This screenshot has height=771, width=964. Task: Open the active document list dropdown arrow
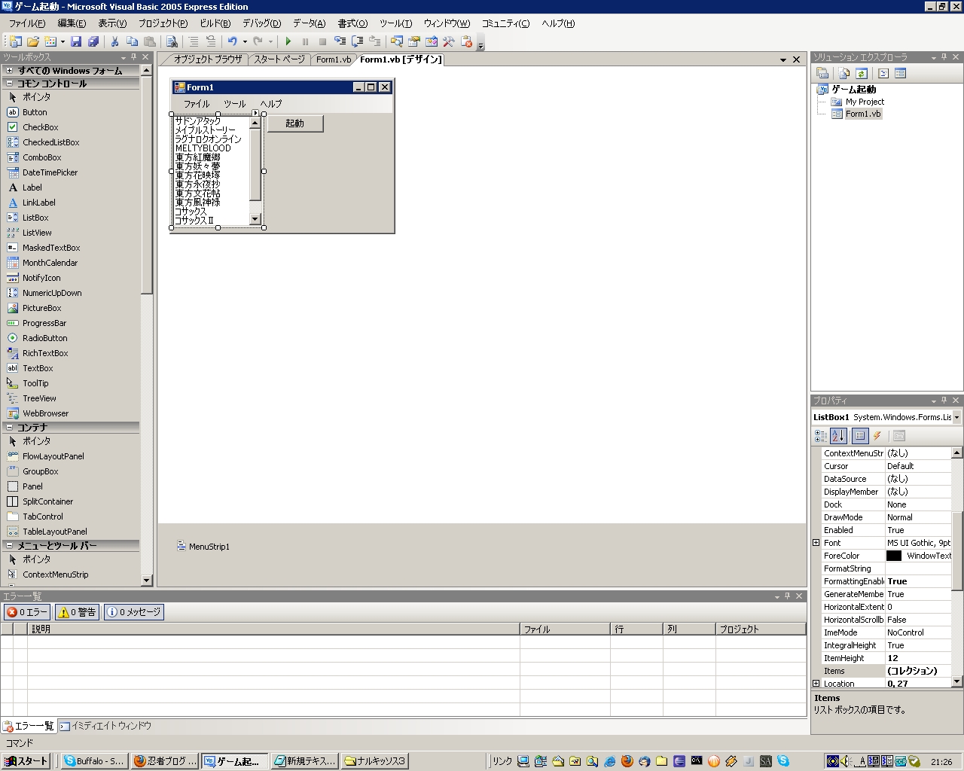point(783,59)
